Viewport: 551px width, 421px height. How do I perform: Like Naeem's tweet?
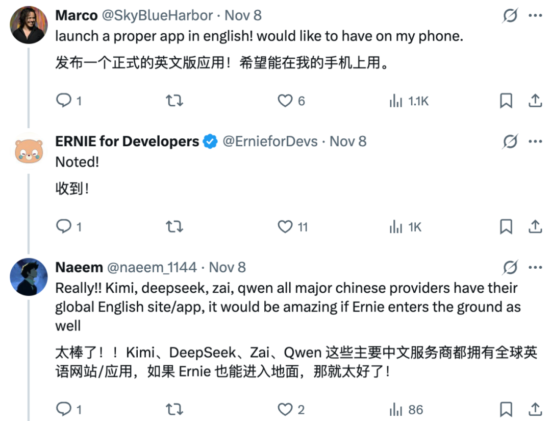point(286,409)
